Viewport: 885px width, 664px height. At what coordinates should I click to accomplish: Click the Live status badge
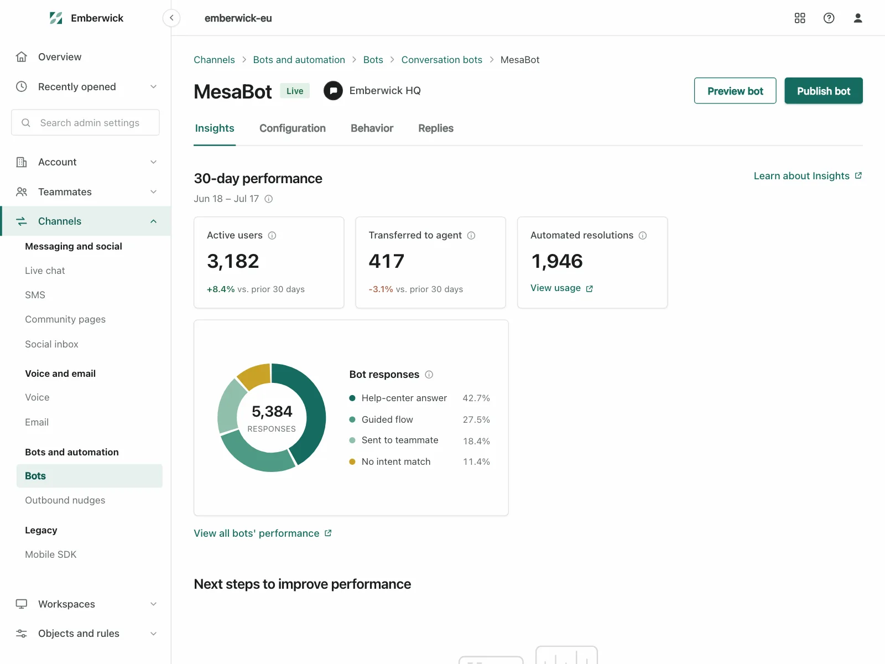pos(295,91)
